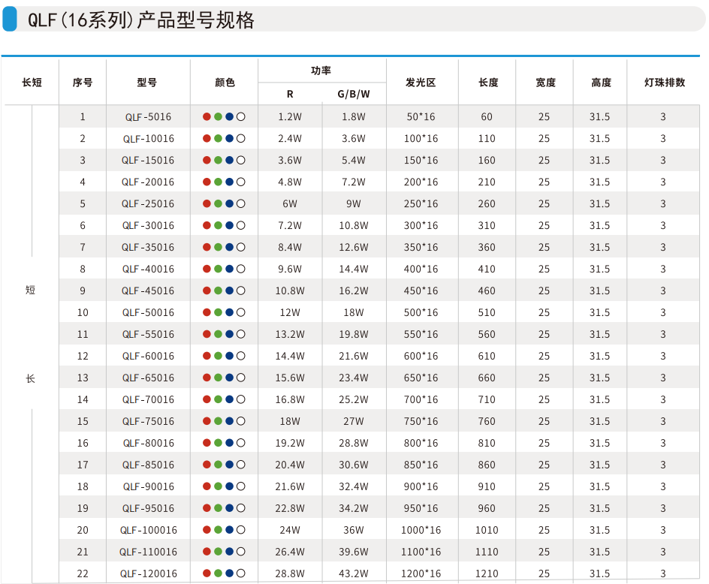Click the 功率 header cell
Viewport: 709px width, 584px height.
pyautogui.click(x=321, y=71)
